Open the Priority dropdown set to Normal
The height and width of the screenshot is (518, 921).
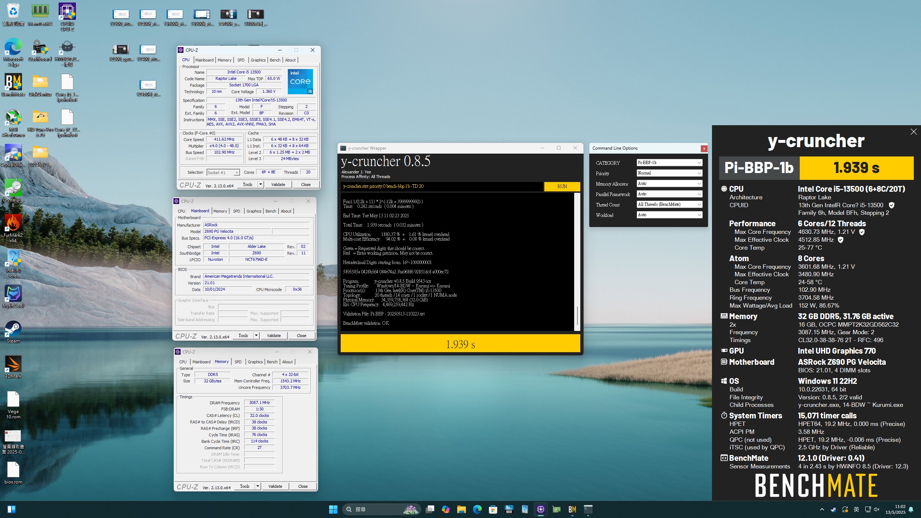(670, 173)
